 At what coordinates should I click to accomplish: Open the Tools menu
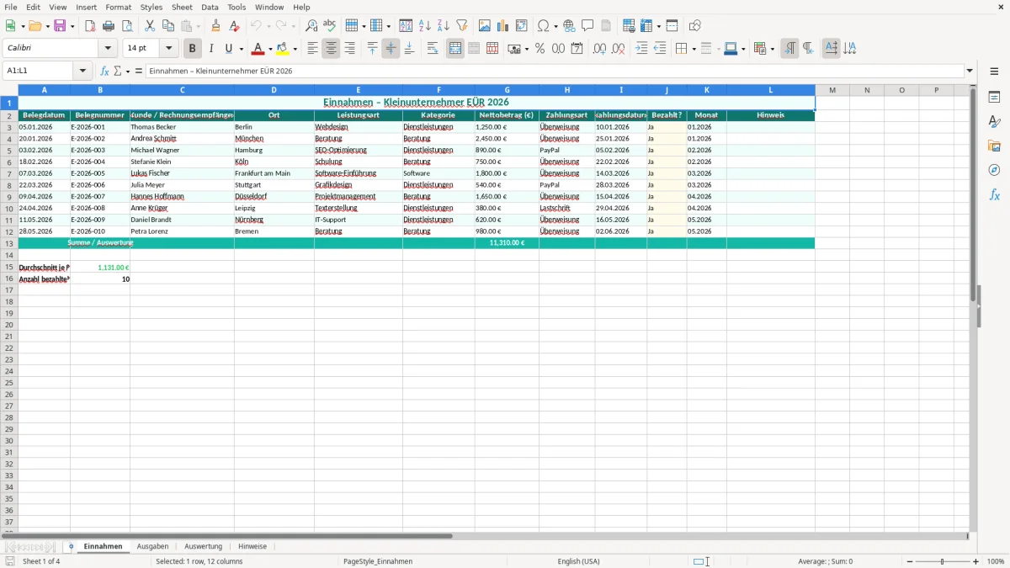click(x=237, y=7)
